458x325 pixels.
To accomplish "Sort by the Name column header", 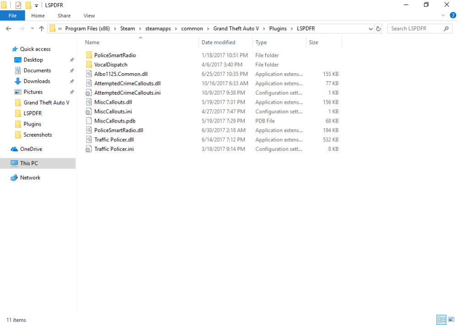I will pos(92,42).
